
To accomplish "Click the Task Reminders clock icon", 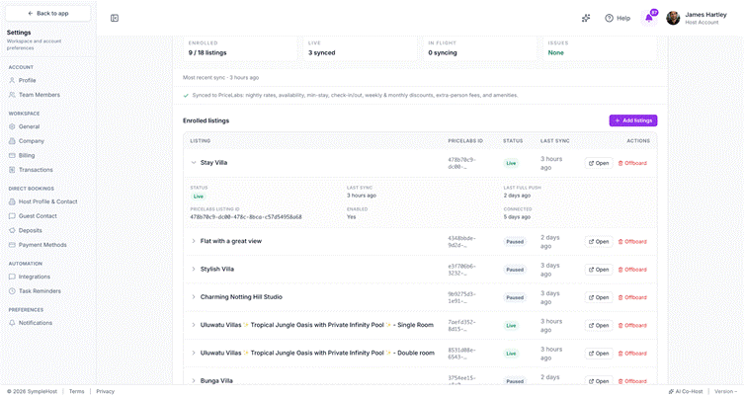I will [12, 290].
